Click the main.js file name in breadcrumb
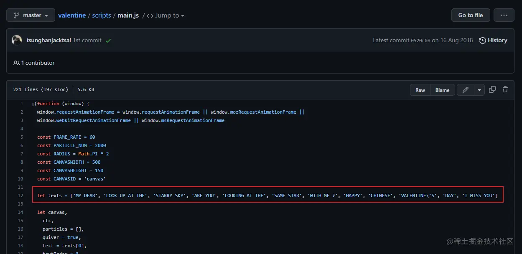The height and width of the screenshot is (254, 522). (x=128, y=15)
